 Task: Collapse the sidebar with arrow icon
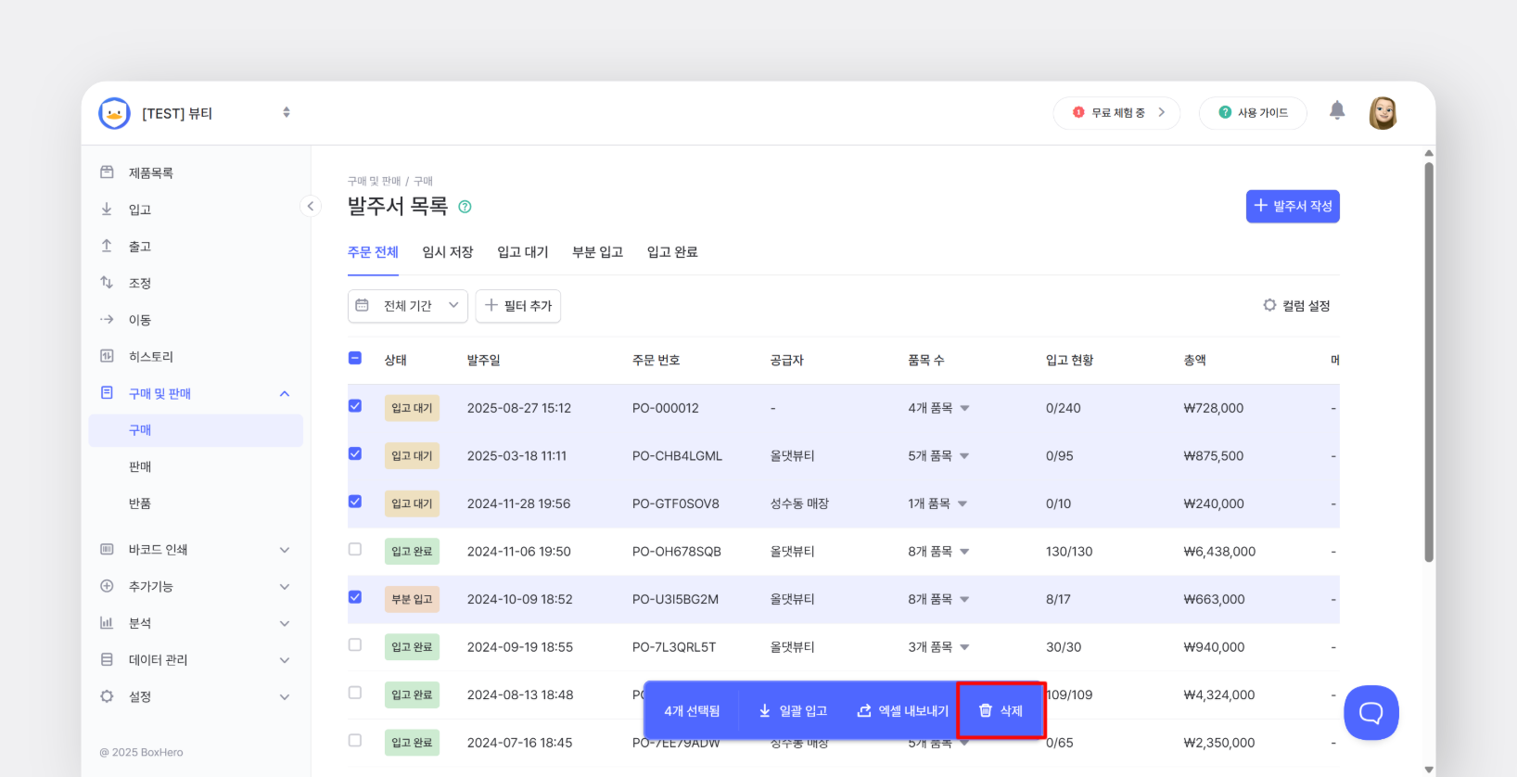coord(311,206)
